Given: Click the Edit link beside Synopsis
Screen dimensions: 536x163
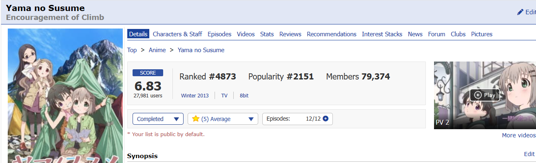Looking at the screenshot, I should tap(529, 154).
